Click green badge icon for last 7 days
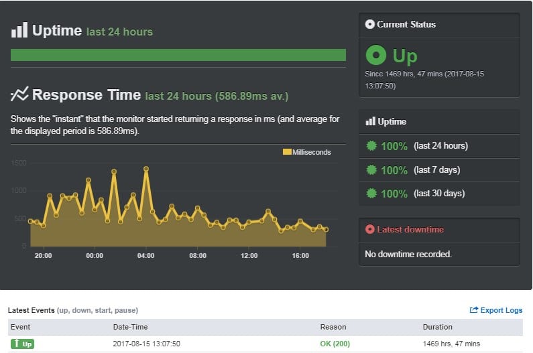 (x=371, y=169)
